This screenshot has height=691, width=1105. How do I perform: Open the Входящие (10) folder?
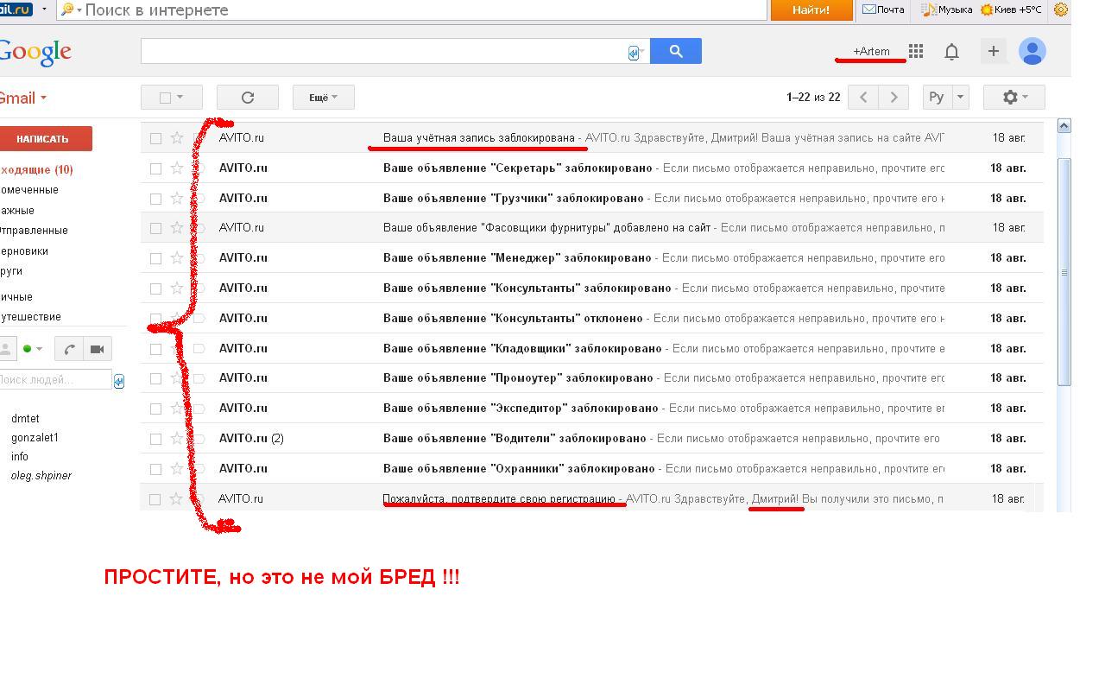pyautogui.click(x=36, y=169)
